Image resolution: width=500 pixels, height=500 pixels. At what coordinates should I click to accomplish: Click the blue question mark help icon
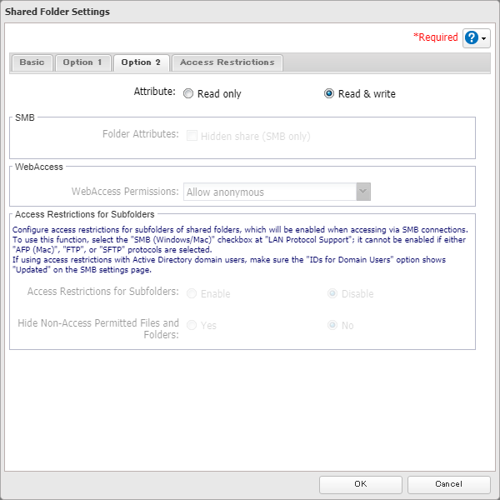pos(472,38)
